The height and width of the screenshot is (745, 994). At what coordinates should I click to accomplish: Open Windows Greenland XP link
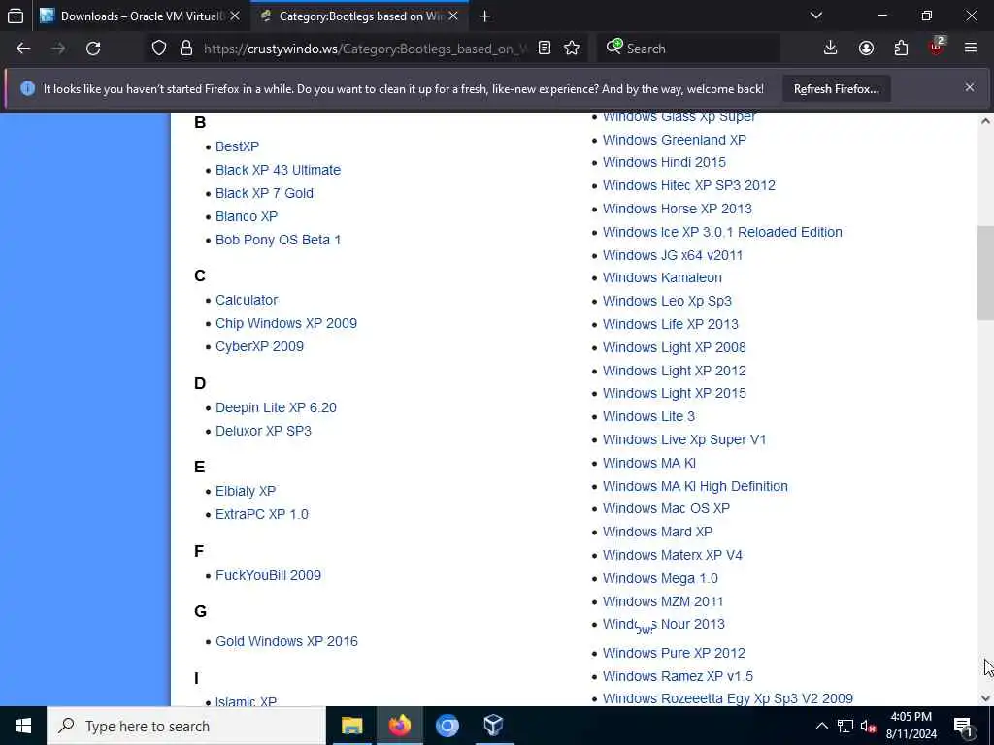coord(675,140)
